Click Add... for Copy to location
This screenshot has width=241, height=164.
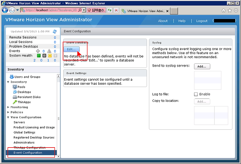(202, 101)
